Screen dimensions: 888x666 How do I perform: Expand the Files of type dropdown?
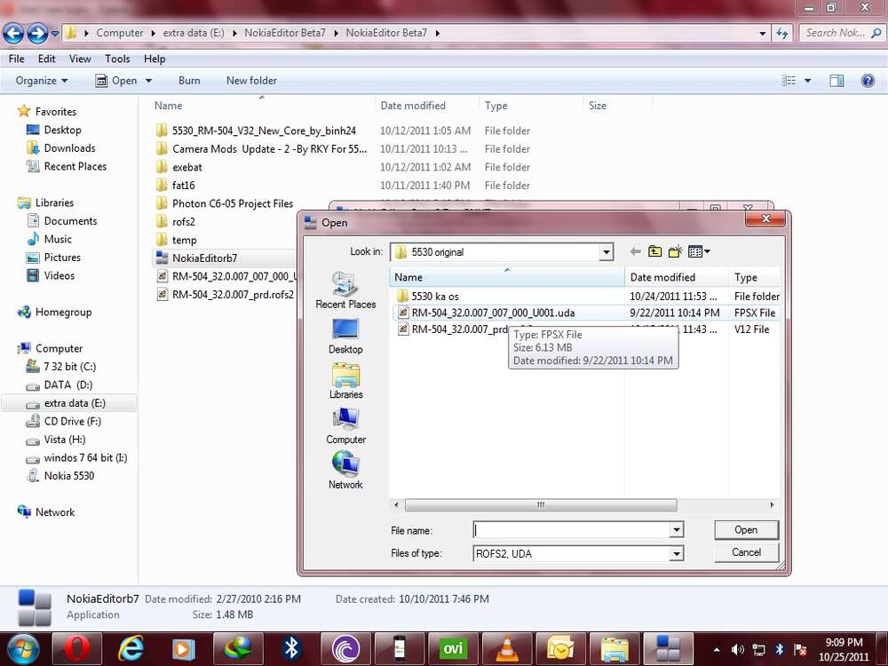[676, 553]
